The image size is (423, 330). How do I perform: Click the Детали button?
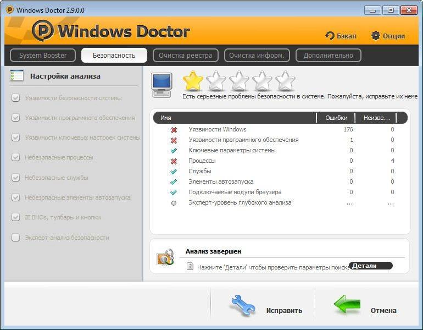point(371,266)
